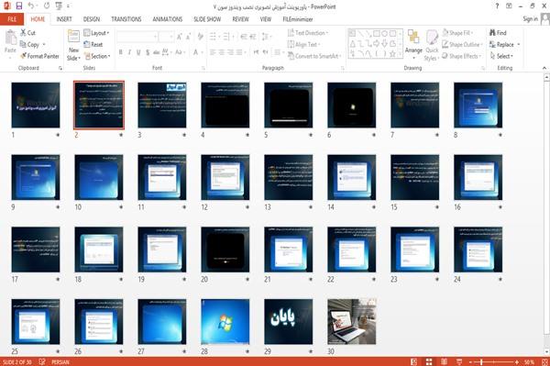Switch to the VIEW tab
The height and width of the screenshot is (366, 550).
pos(266,19)
